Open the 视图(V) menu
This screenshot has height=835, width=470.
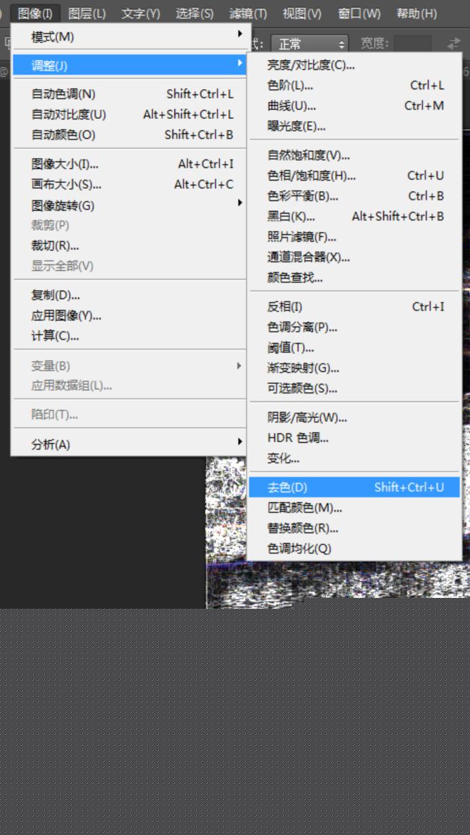pos(302,13)
